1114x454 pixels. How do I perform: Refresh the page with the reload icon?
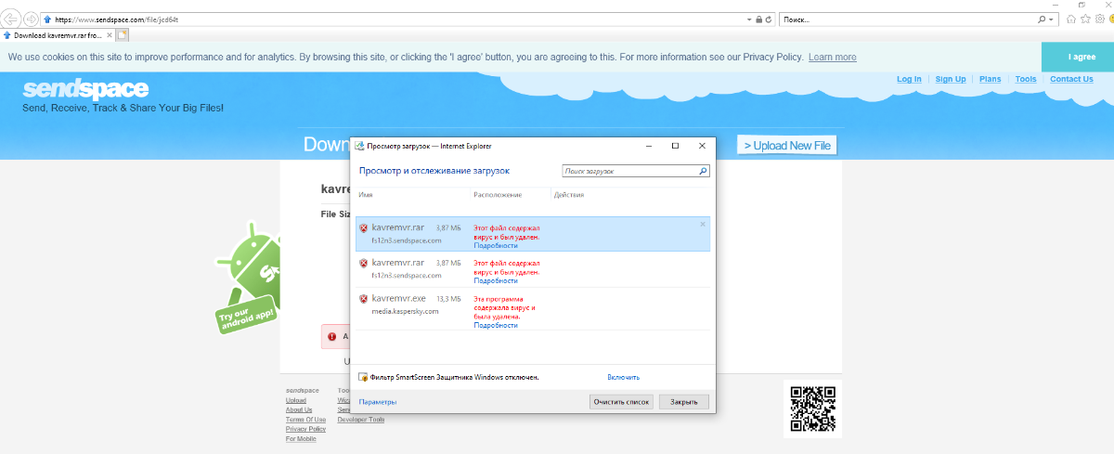[x=769, y=19]
